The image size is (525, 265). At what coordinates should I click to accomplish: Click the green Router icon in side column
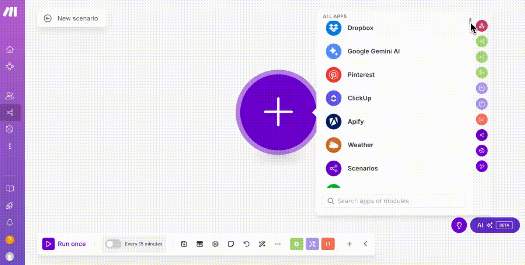pyautogui.click(x=482, y=41)
